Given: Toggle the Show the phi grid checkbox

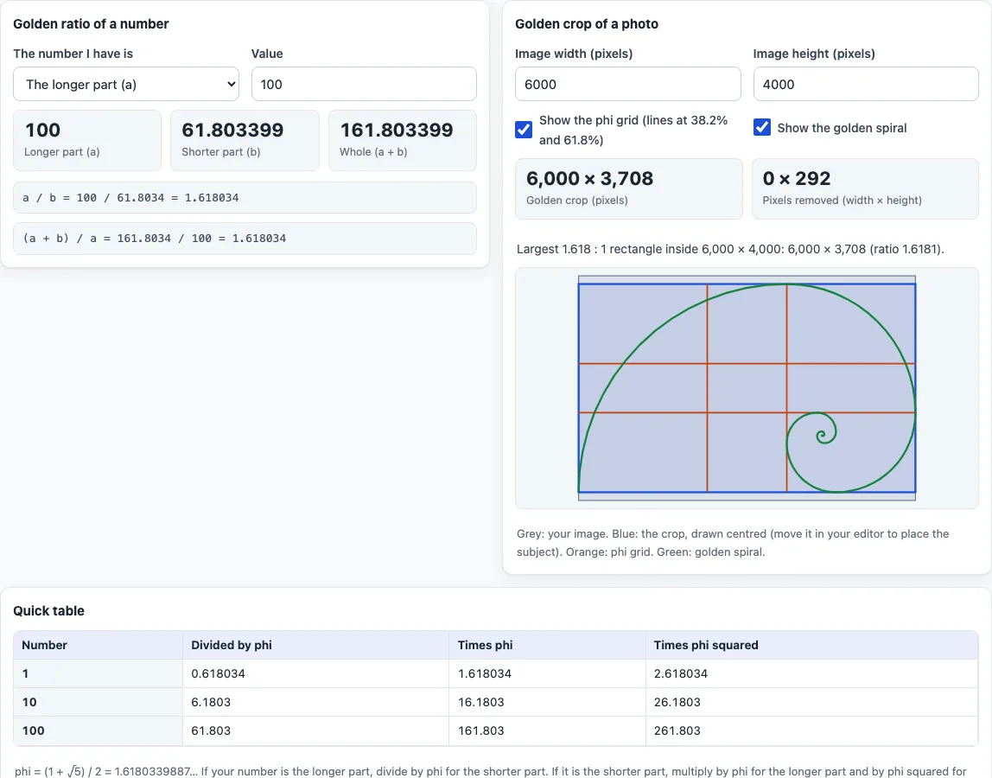Looking at the screenshot, I should [x=524, y=130].
